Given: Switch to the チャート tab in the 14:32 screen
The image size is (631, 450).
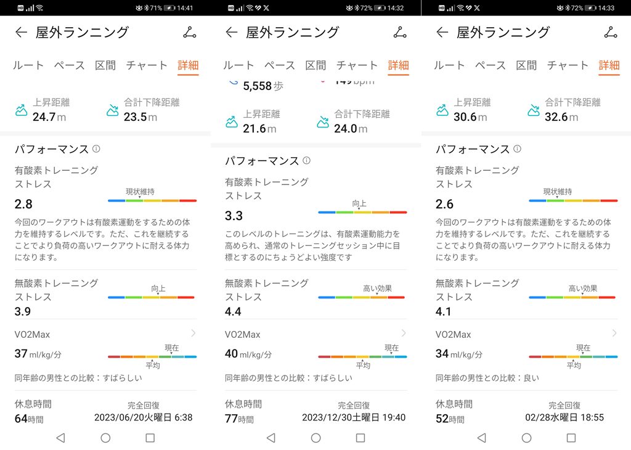Looking at the screenshot, I should click(357, 65).
